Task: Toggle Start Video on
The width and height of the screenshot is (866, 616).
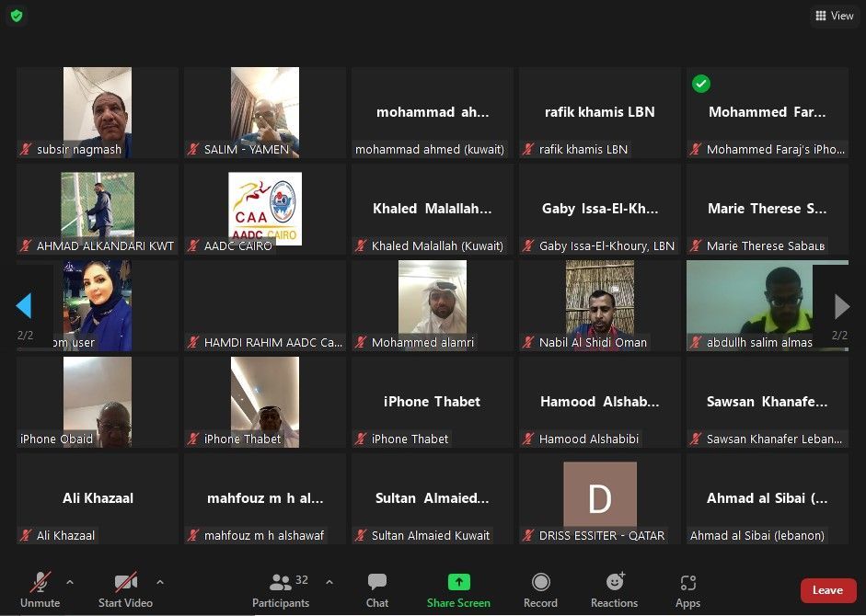Action: (125, 589)
